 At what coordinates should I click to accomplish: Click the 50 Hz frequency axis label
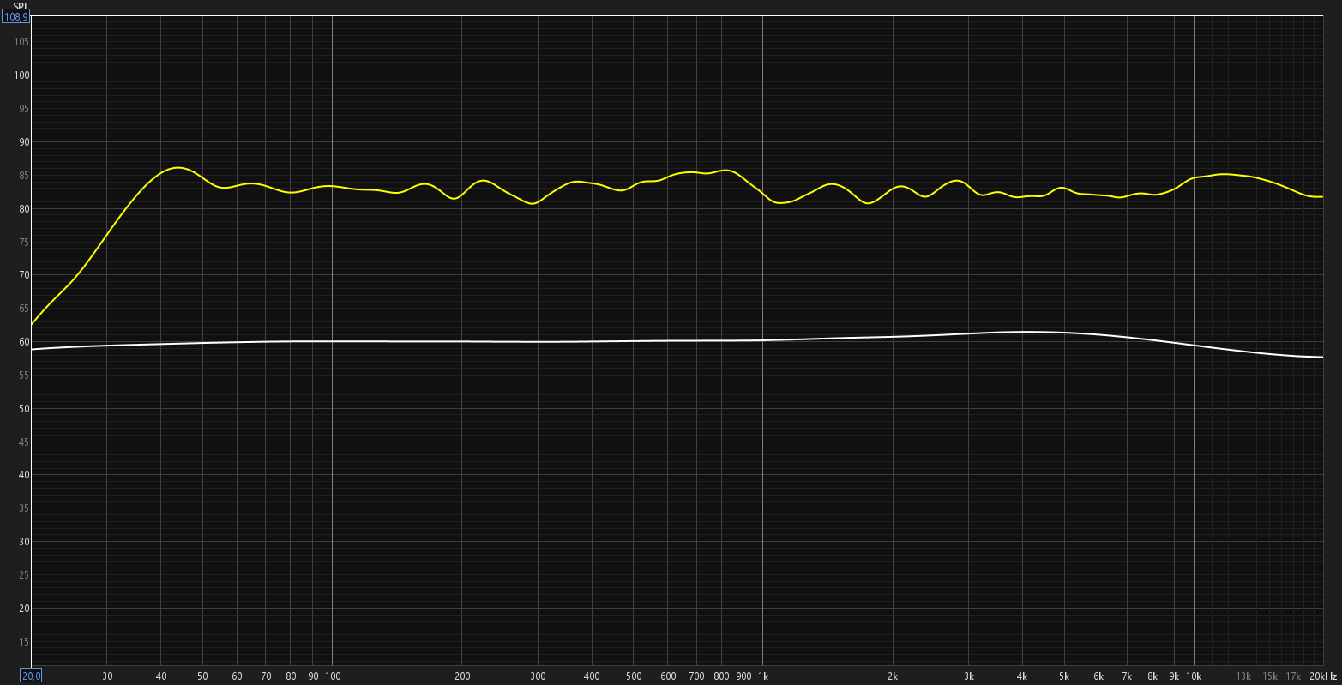pos(202,676)
